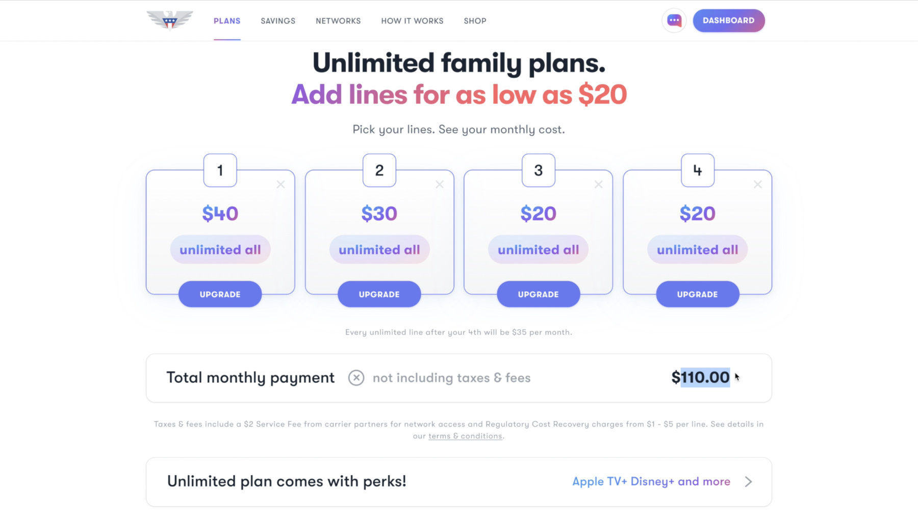Open the chat support widget
Screen dimensions: 918x516
click(674, 20)
